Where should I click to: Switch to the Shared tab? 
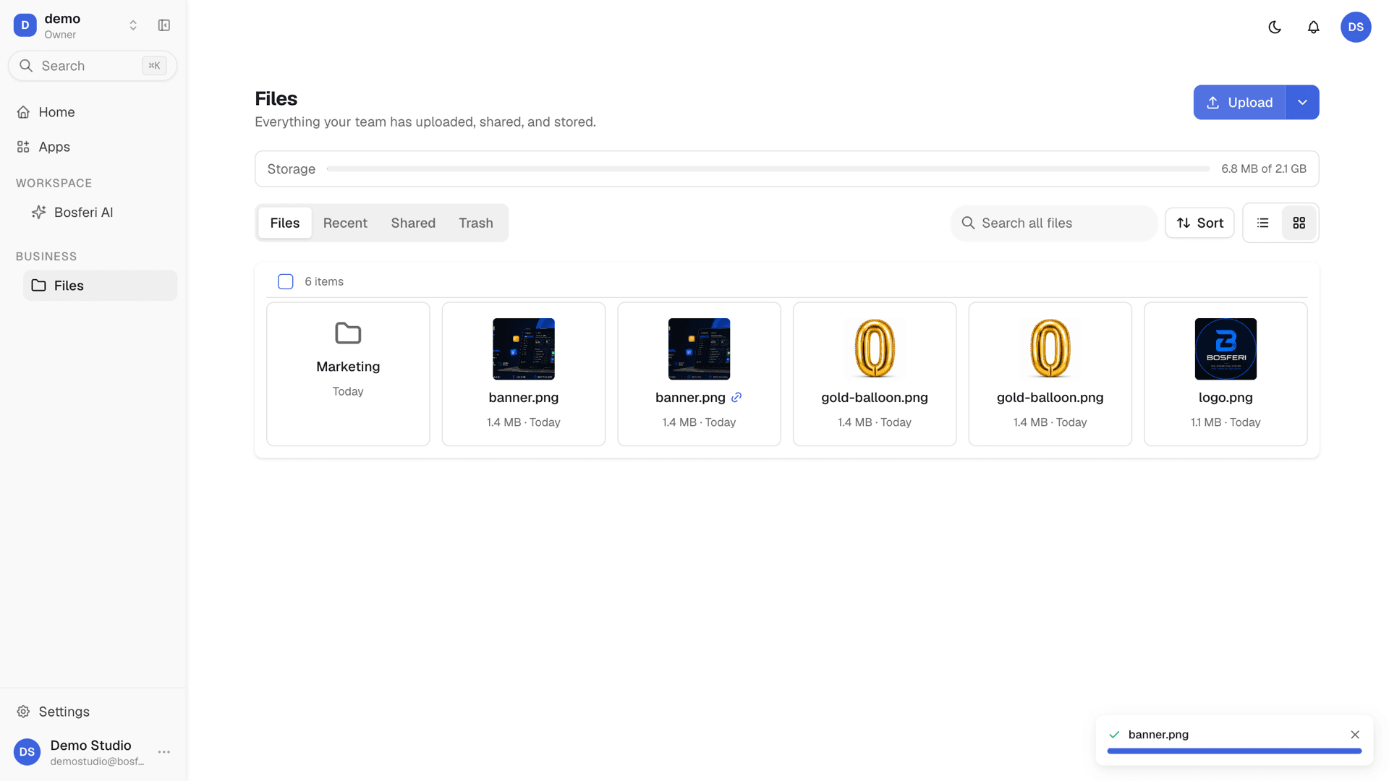[x=413, y=223]
